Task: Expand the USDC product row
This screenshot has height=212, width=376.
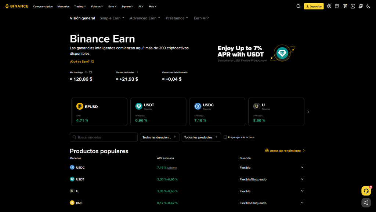Action: [302, 168]
